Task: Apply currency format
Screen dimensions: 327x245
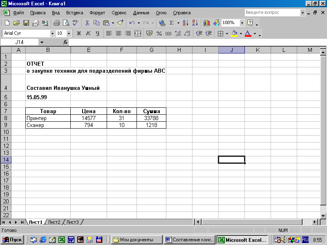Action: click(149, 33)
